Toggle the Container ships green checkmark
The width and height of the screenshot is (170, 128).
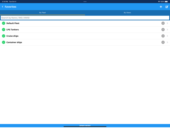pyautogui.click(x=4, y=42)
